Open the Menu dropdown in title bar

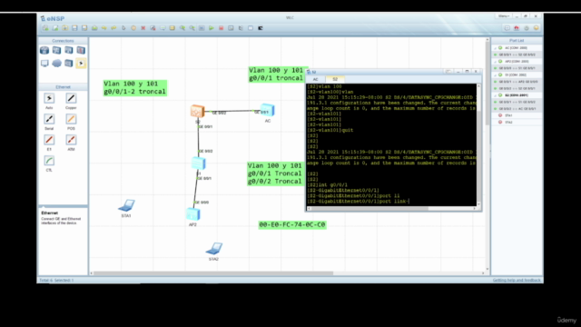[x=503, y=16]
